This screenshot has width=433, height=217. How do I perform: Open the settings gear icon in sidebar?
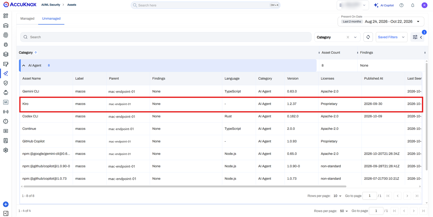coord(6,150)
